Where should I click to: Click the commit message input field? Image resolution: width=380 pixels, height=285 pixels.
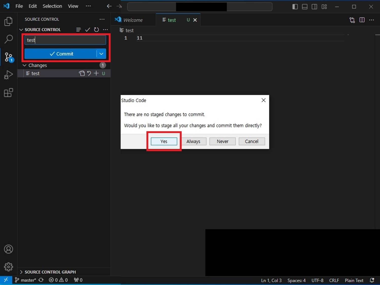click(65, 40)
